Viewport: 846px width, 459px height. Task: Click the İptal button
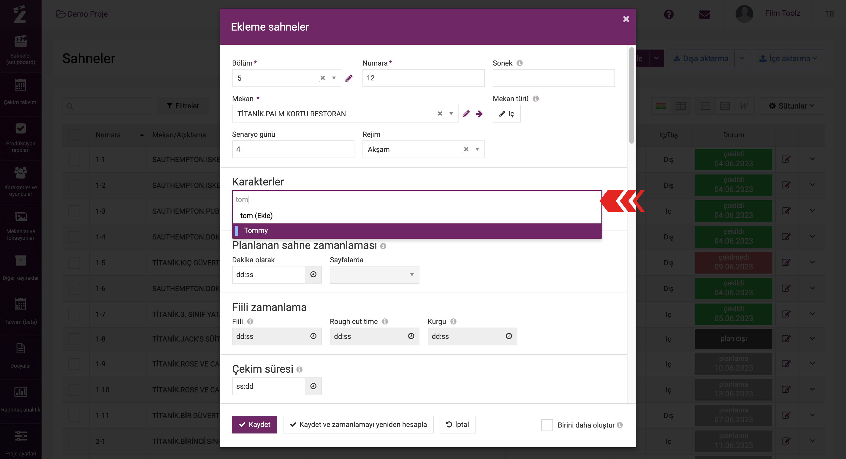457,425
